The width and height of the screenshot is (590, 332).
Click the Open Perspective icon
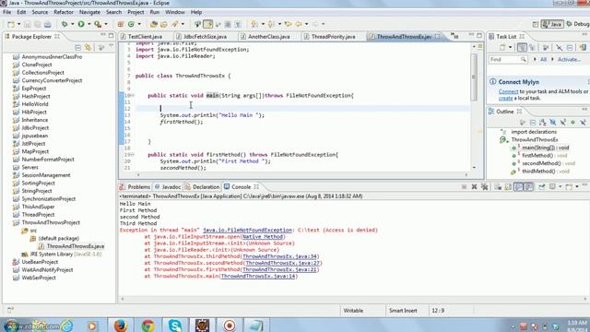(x=536, y=24)
